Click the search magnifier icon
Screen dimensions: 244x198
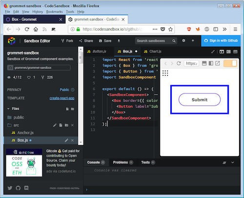174,41
